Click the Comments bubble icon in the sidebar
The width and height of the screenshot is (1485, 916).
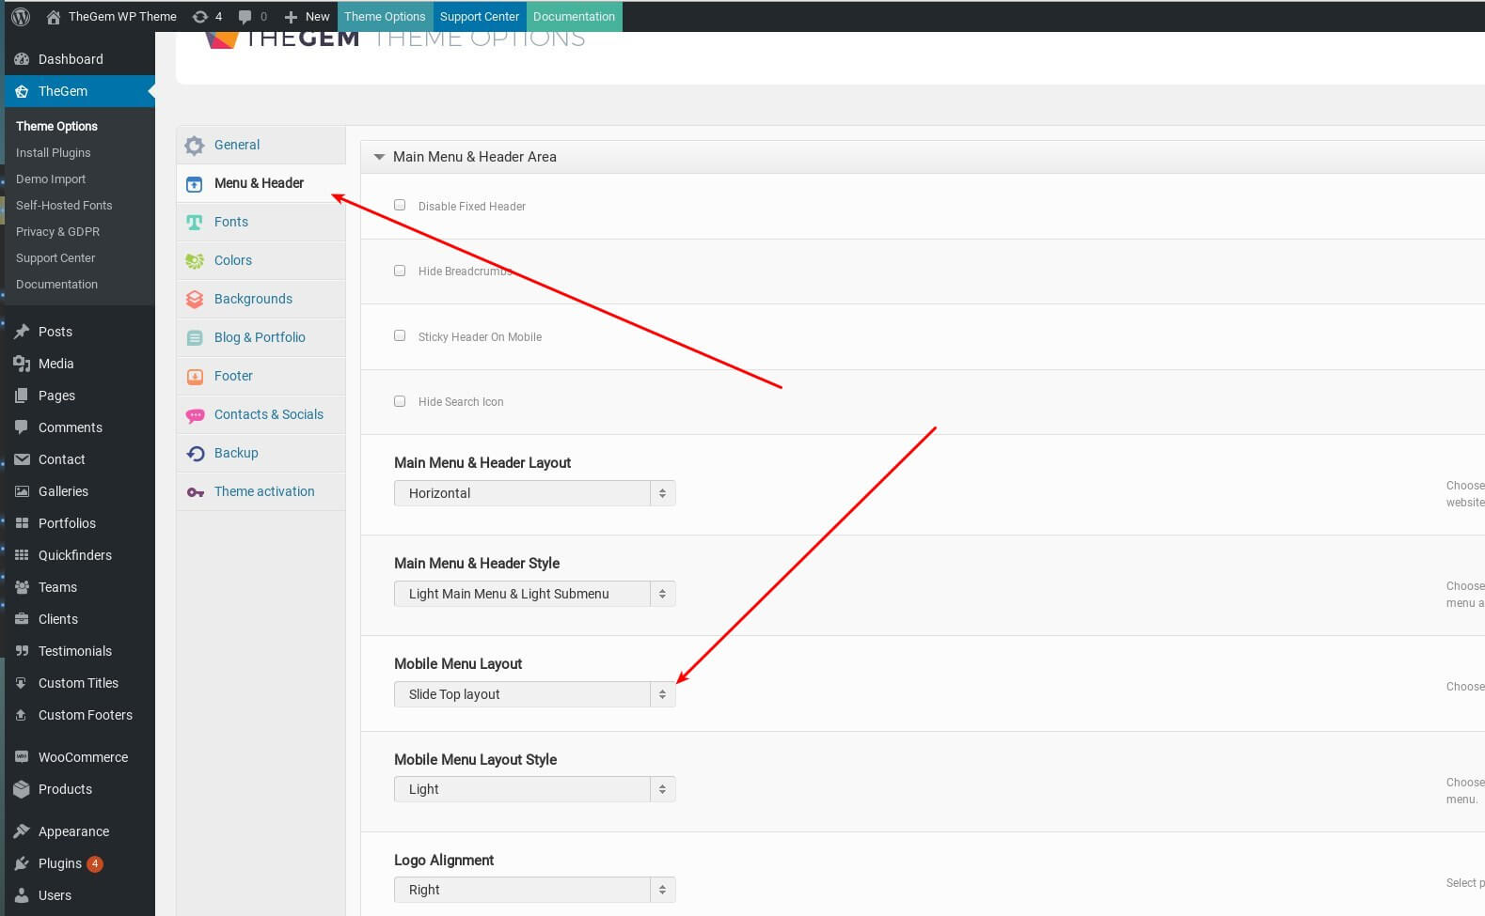22,427
